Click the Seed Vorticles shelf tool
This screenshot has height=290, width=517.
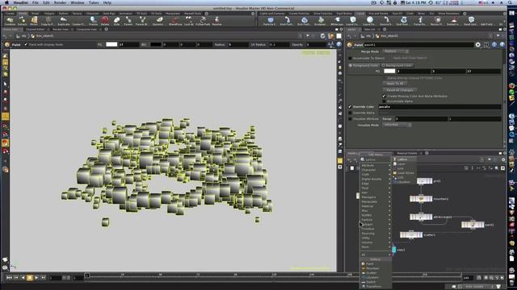[471, 21]
